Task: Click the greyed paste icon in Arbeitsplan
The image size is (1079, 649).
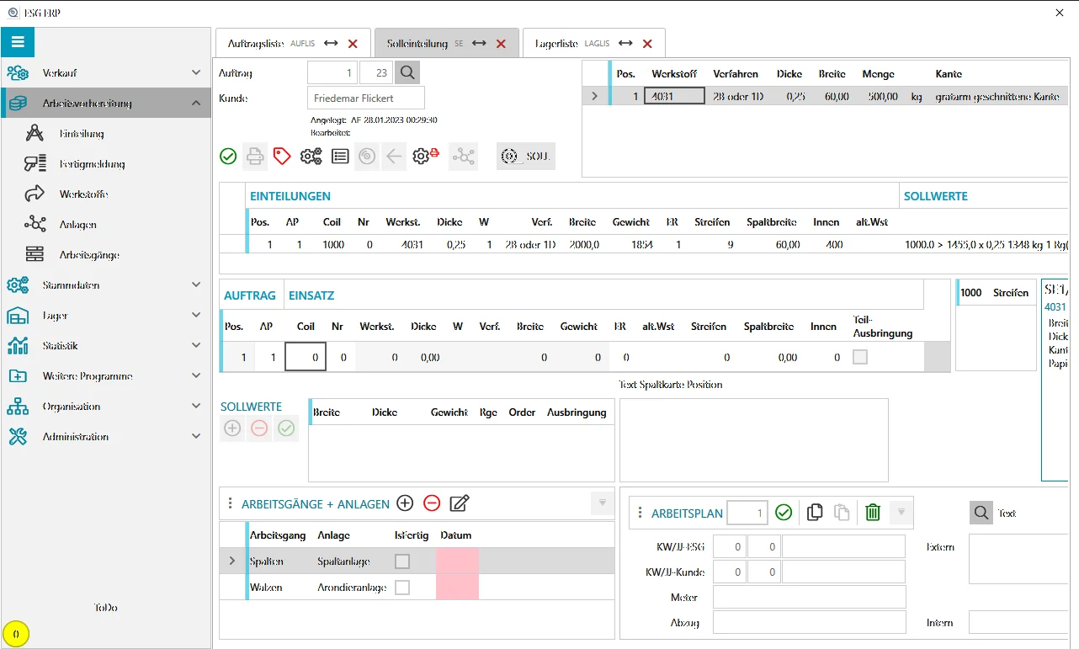Action: coord(842,513)
